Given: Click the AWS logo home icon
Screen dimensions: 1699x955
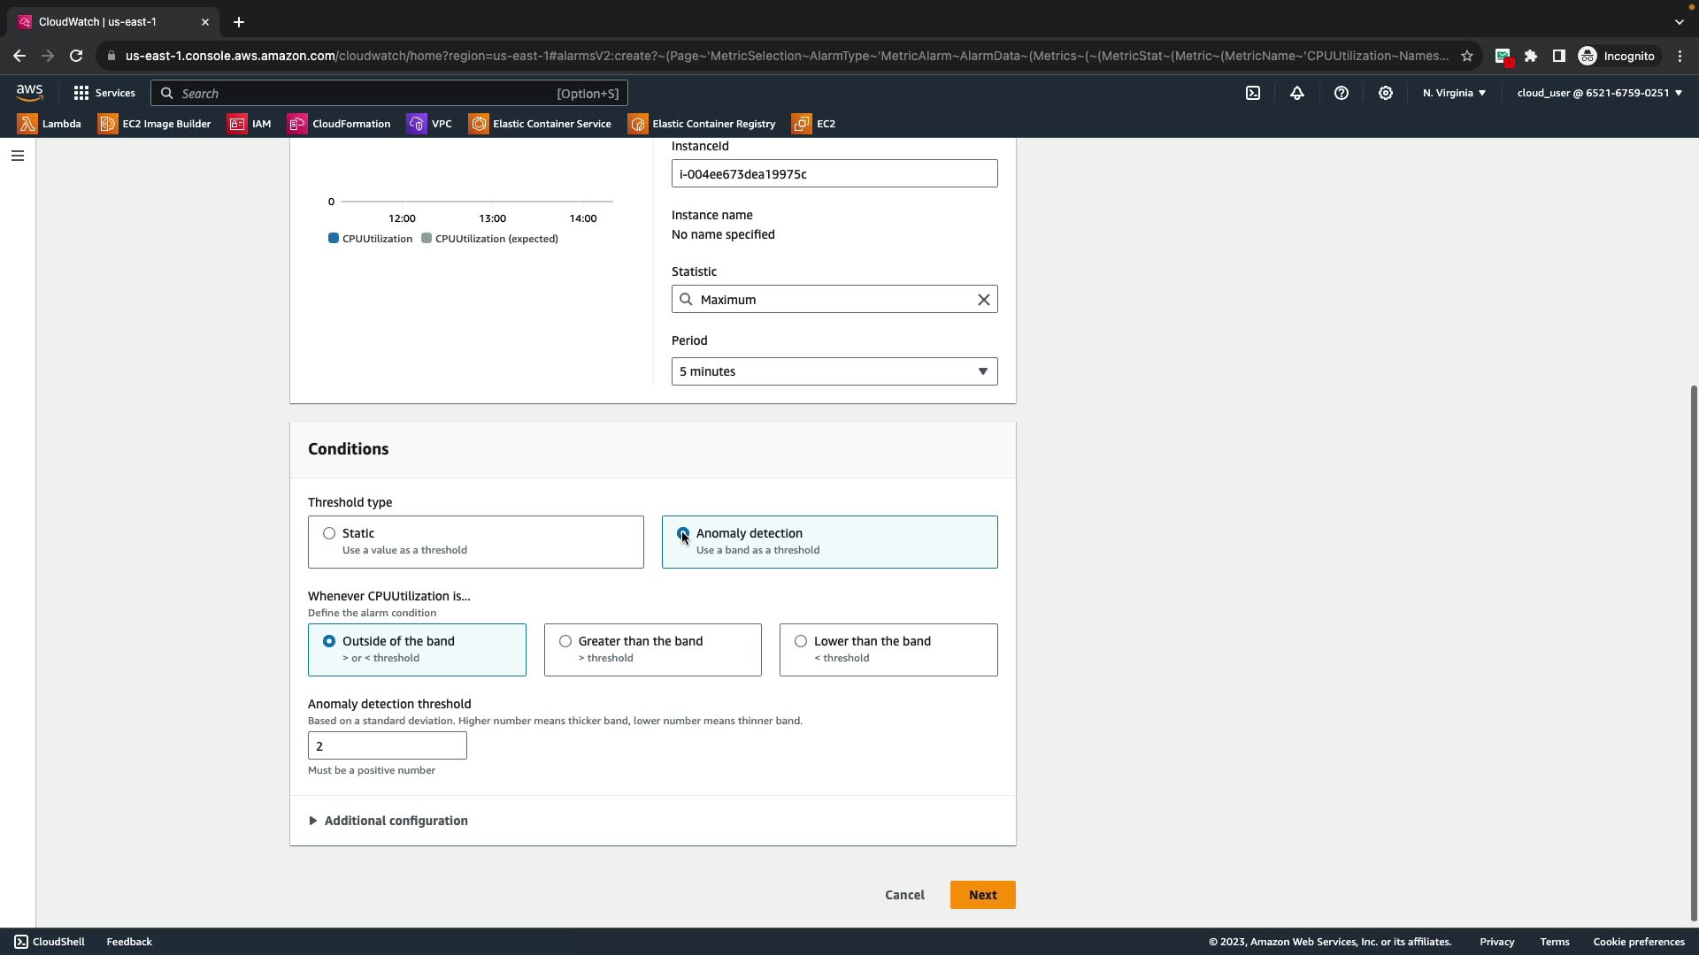Looking at the screenshot, I should click(29, 93).
